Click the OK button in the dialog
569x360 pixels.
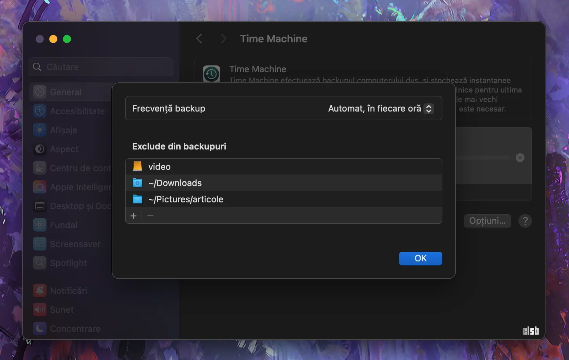click(x=420, y=258)
